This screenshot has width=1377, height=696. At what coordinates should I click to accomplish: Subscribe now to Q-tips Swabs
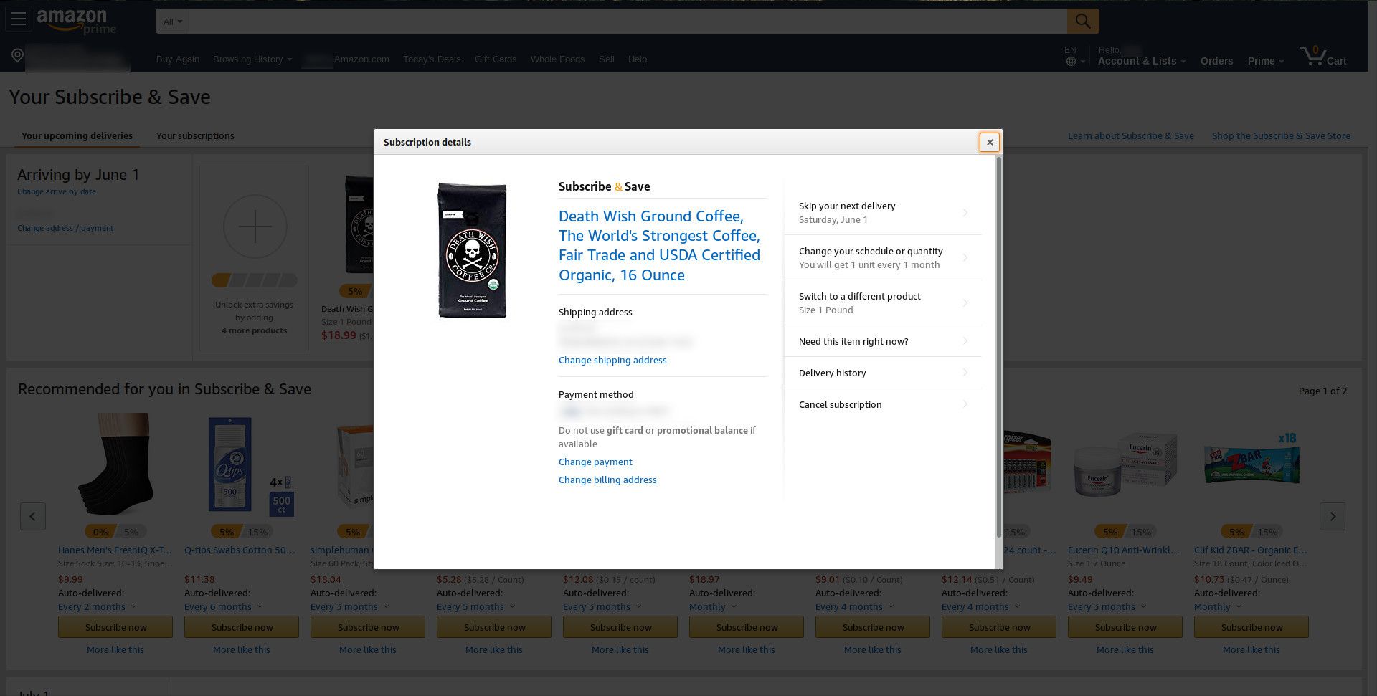[242, 627]
